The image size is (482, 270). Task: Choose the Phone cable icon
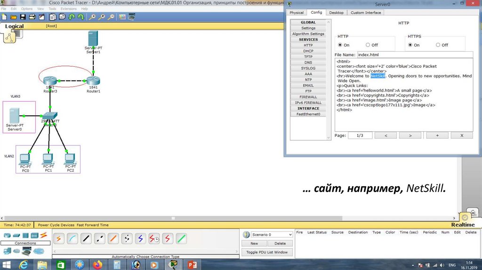tap(127, 238)
